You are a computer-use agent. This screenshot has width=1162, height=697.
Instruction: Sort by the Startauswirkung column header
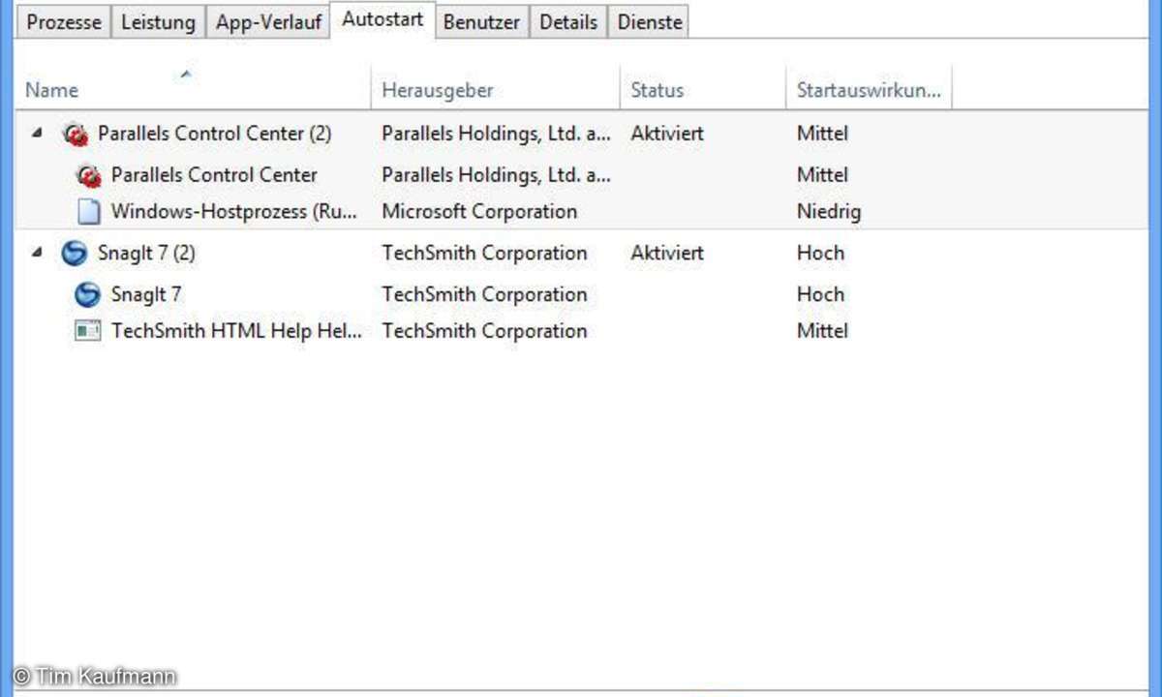pos(869,87)
